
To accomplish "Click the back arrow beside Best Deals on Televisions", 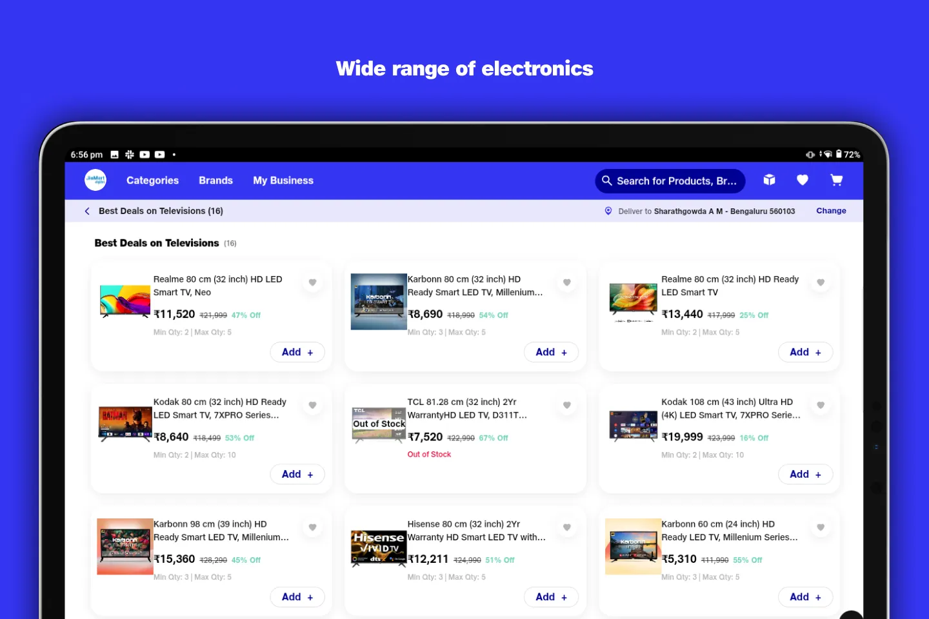I will (86, 211).
